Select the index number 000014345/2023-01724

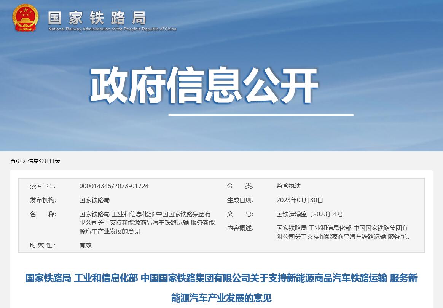[x=114, y=186]
